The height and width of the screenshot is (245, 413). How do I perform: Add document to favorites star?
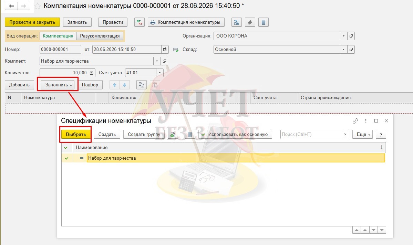coord(38,6)
